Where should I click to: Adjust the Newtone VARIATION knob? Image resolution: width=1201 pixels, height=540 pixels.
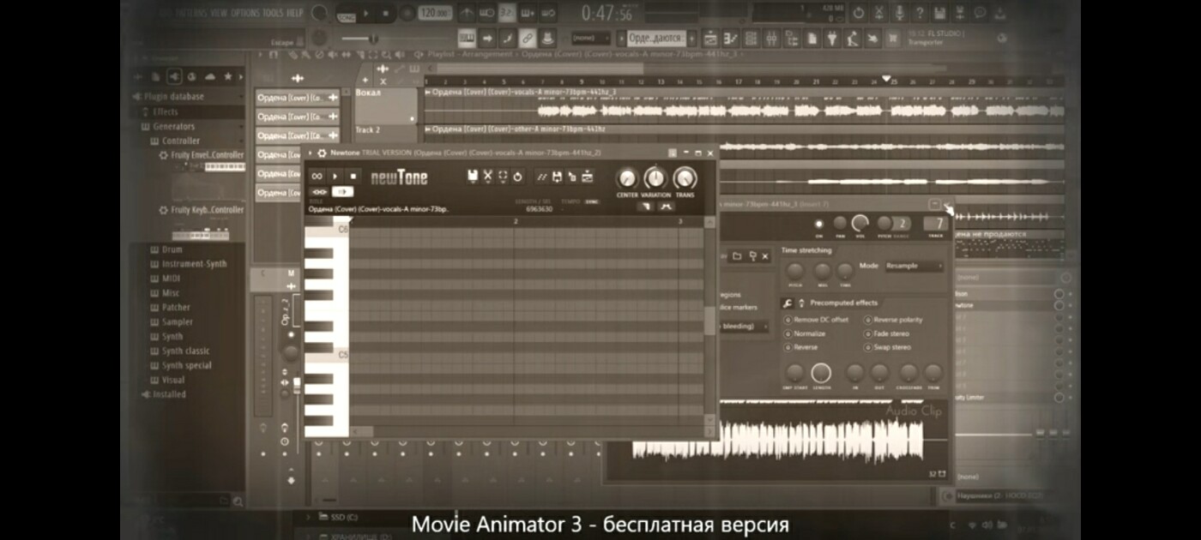pyautogui.click(x=655, y=178)
